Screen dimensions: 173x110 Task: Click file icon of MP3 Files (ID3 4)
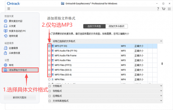(x=53, y=75)
